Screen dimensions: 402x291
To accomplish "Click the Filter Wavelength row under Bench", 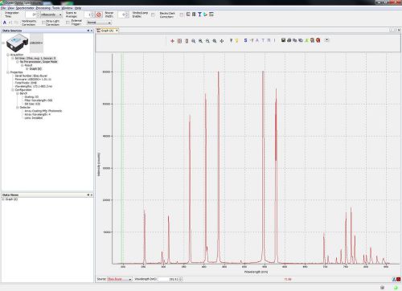I will coord(39,100).
